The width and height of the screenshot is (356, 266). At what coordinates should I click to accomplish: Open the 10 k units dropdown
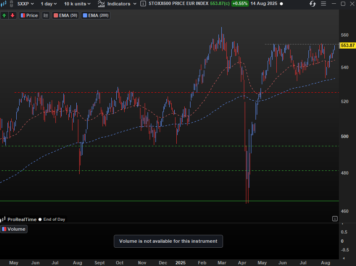click(x=77, y=4)
